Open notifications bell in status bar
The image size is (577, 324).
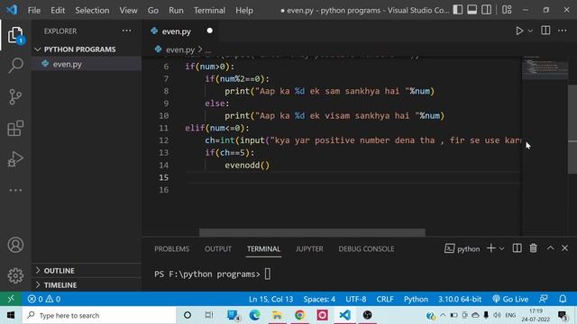point(563,299)
